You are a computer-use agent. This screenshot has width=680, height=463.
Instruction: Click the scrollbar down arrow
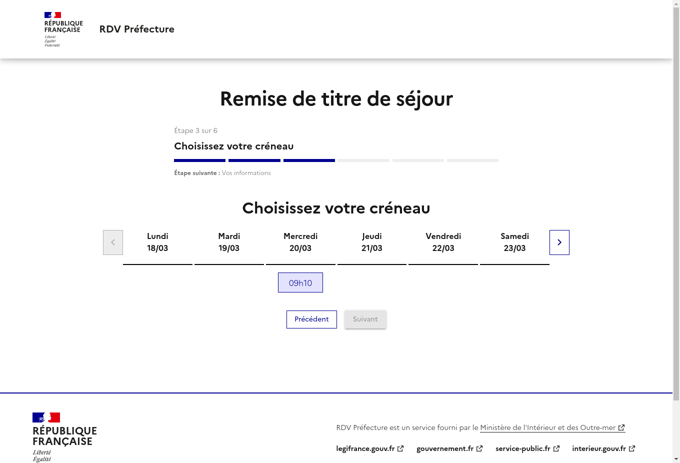(x=676, y=459)
